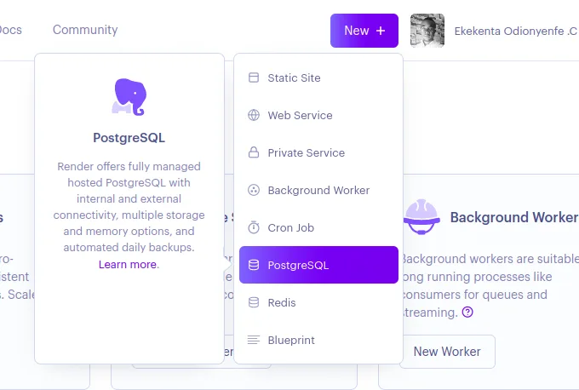Select Redis from the New menu
Screen dimensions: 579x390
point(318,302)
